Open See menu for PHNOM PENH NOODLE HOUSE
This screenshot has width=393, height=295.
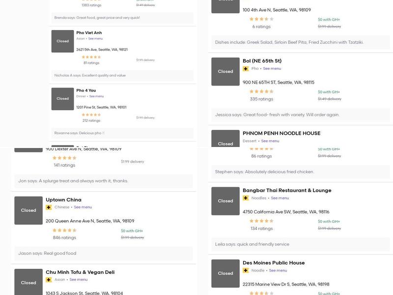point(270,141)
